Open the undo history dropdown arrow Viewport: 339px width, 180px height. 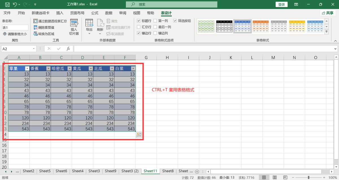pos(19,5)
